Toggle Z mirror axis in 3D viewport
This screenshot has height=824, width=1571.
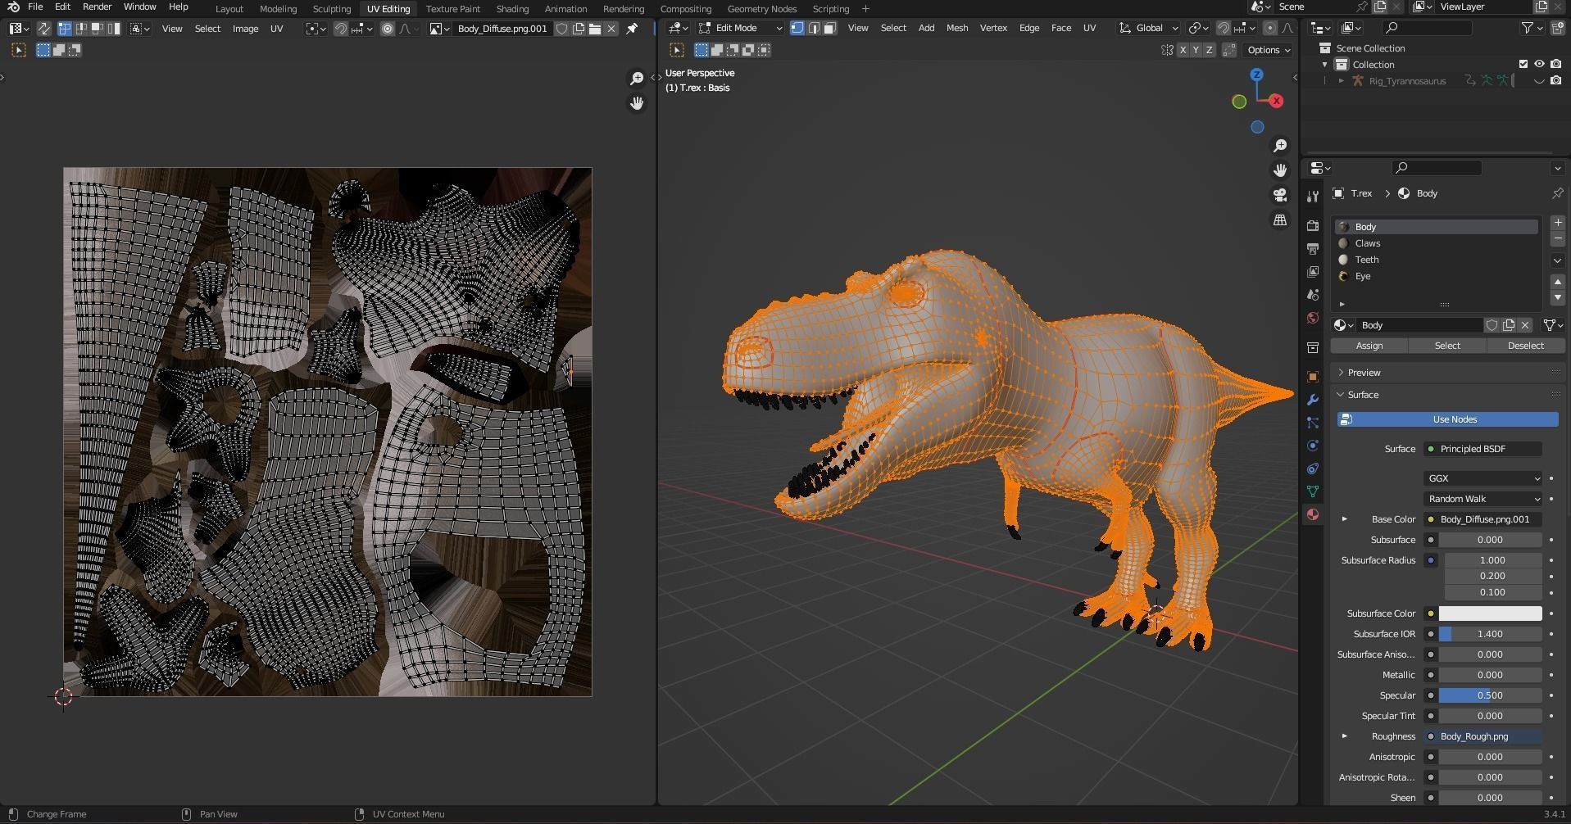click(x=1209, y=50)
